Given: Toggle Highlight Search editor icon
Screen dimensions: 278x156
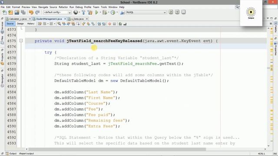Looking at the screenshot, I should [73, 24].
